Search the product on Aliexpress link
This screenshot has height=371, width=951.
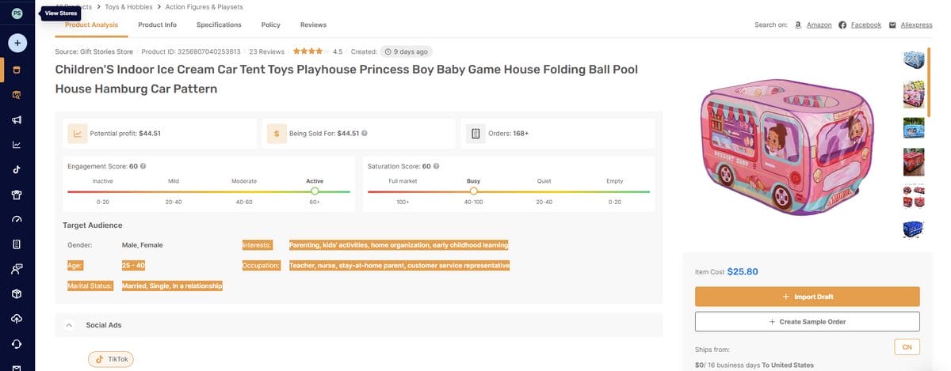[x=915, y=25]
